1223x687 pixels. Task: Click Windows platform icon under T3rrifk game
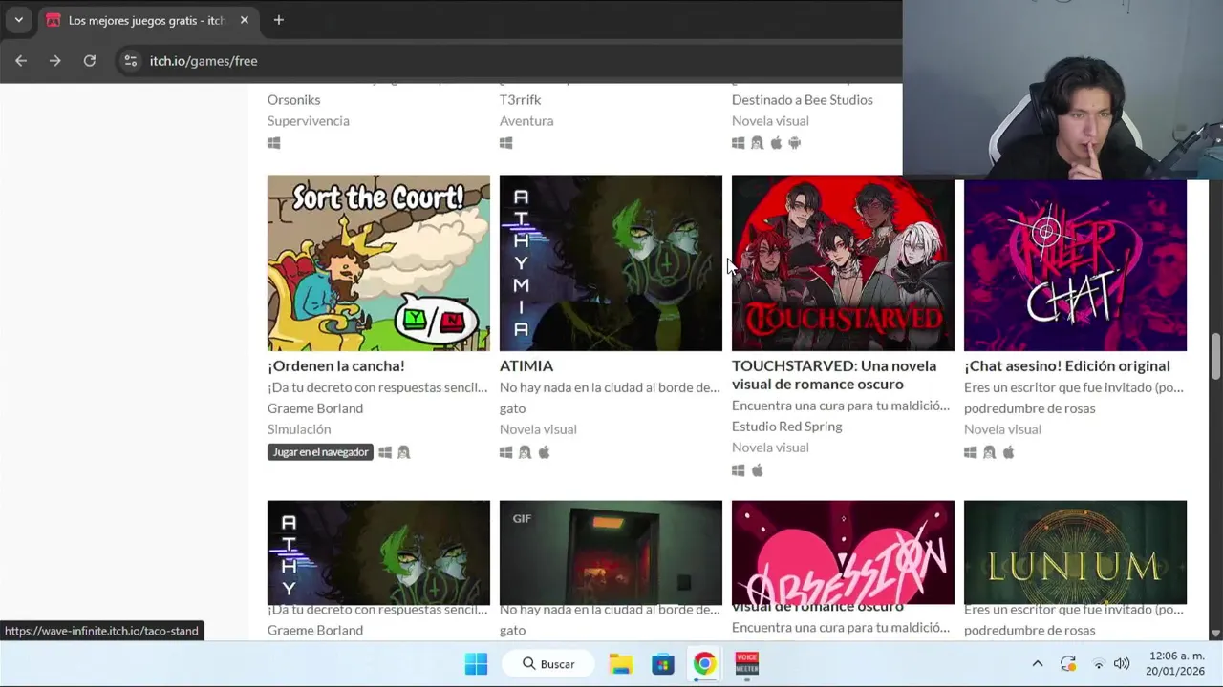coord(506,143)
